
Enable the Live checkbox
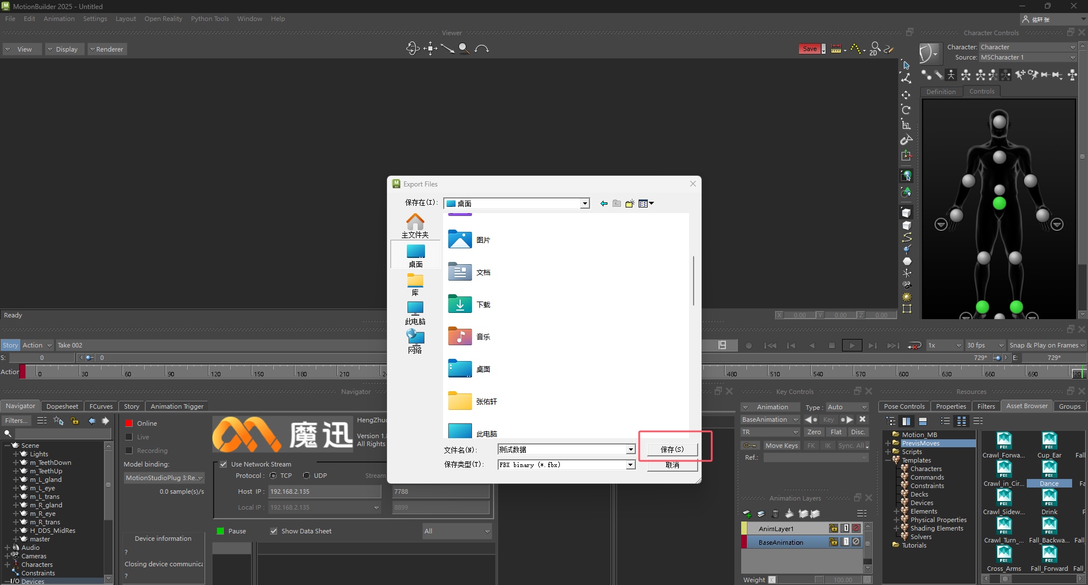[x=129, y=437]
